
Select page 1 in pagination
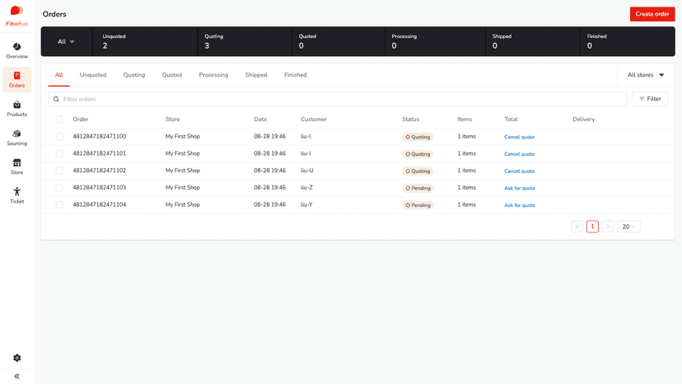pos(592,227)
